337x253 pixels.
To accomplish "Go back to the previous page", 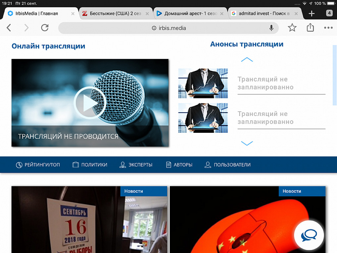I will [x=9, y=28].
